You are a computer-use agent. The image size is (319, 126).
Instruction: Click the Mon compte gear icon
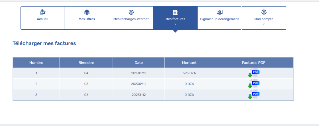coord(264,12)
